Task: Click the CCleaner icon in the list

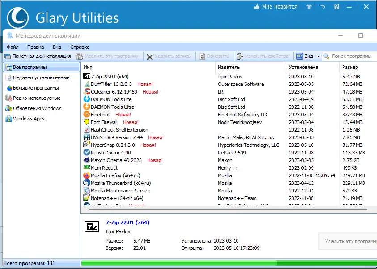Action: pyautogui.click(x=87, y=92)
